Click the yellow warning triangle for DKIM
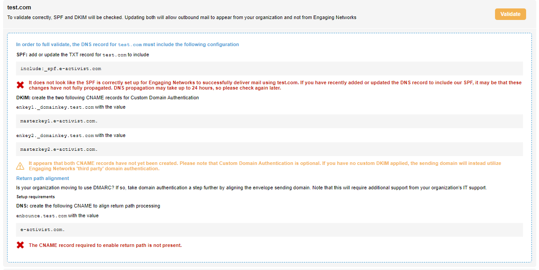The height and width of the screenshot is (270, 539). coord(20,166)
